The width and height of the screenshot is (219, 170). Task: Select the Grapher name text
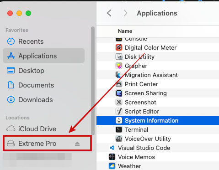(136, 66)
